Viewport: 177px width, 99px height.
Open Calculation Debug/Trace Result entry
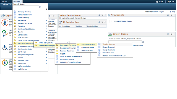[71, 62]
